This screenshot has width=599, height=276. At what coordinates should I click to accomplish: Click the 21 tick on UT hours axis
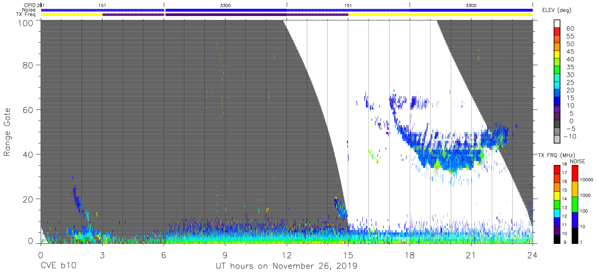pyautogui.click(x=471, y=255)
